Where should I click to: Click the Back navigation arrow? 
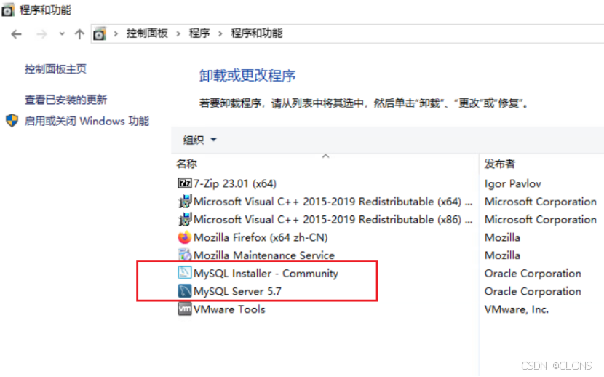pos(17,34)
